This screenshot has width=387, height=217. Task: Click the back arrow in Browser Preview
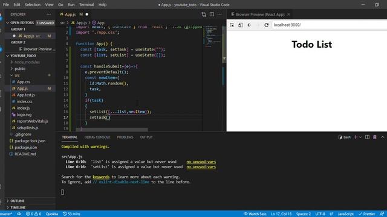(249, 25)
